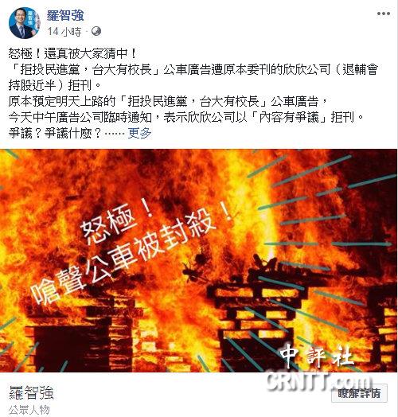
Task: Click the line starting 原本預定明天上路的
Action: click(168, 101)
